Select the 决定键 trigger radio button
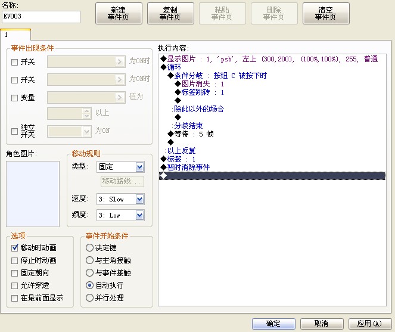This screenshot has height=332, width=395. [x=89, y=248]
